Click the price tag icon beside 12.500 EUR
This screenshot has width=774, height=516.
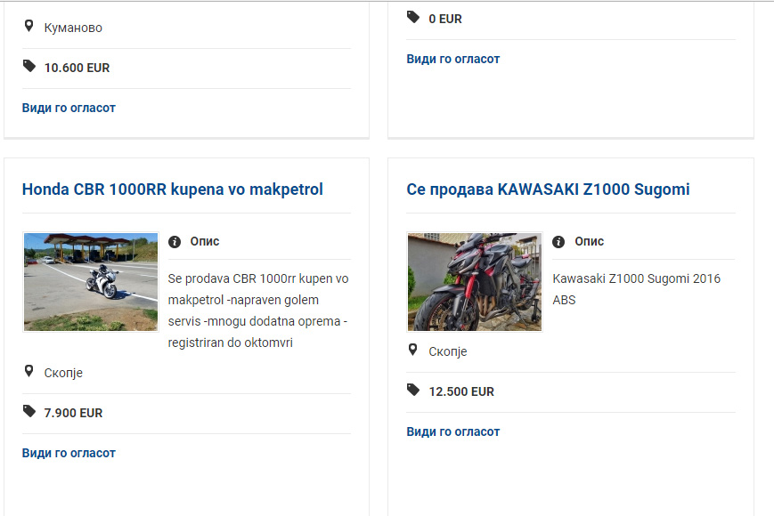413,390
